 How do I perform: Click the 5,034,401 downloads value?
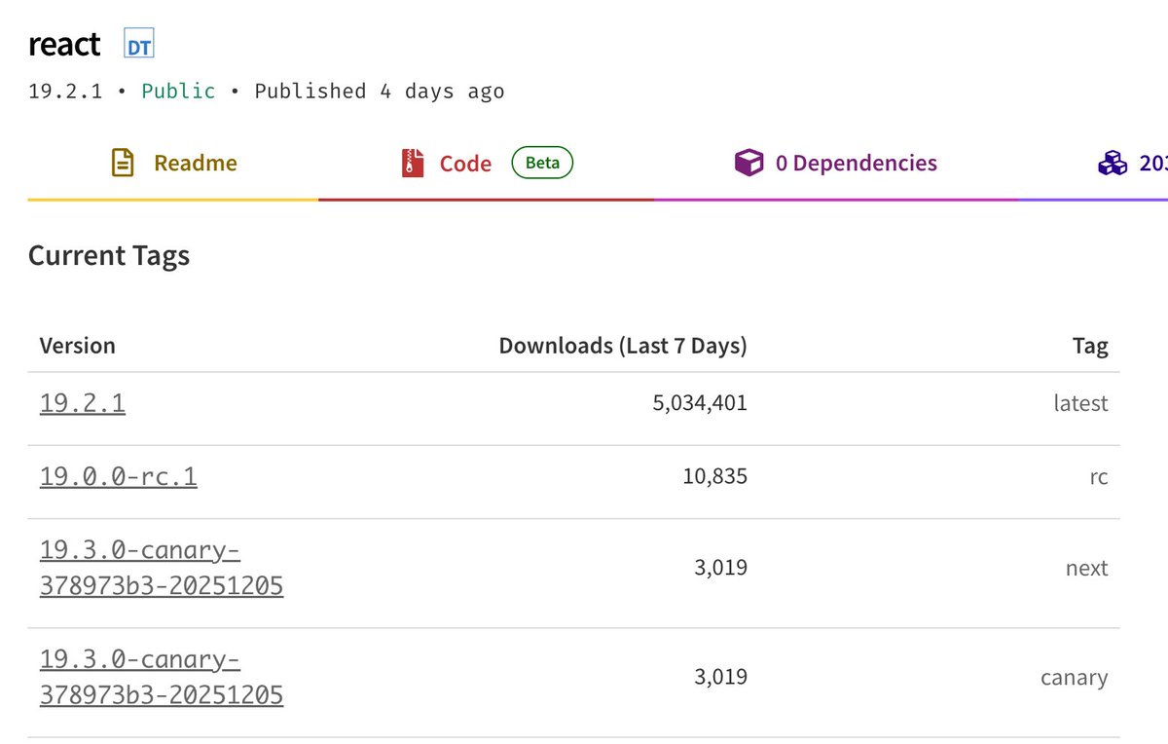(x=700, y=403)
